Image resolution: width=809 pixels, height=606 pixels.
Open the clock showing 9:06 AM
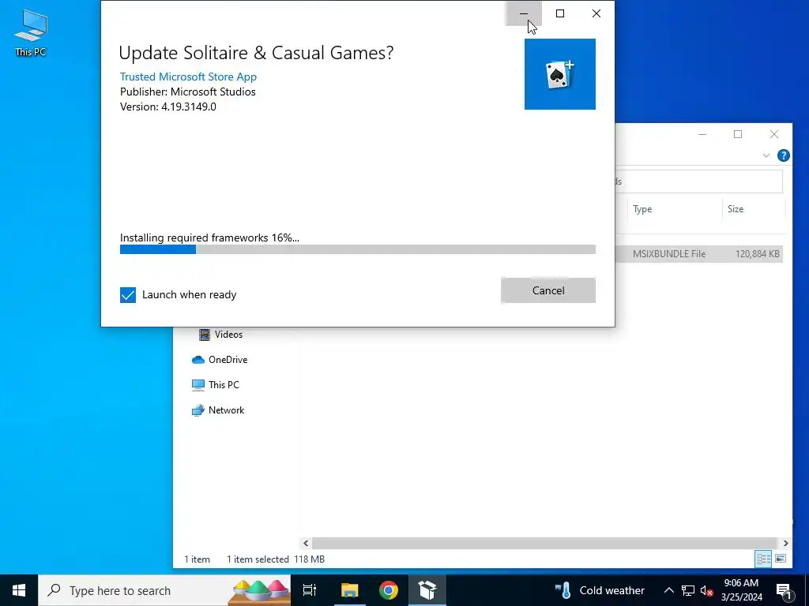point(741,590)
